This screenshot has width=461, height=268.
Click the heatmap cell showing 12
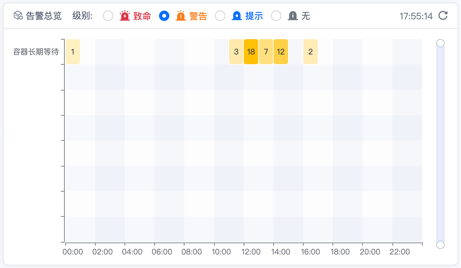281,52
